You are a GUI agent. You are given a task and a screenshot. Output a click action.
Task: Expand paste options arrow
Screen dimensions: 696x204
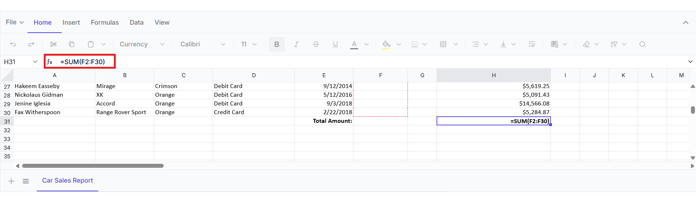coord(103,44)
